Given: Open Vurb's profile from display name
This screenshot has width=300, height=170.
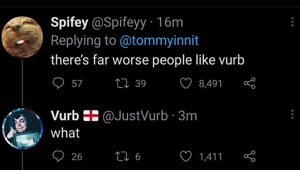Looking at the screenshot, I should [65, 116].
